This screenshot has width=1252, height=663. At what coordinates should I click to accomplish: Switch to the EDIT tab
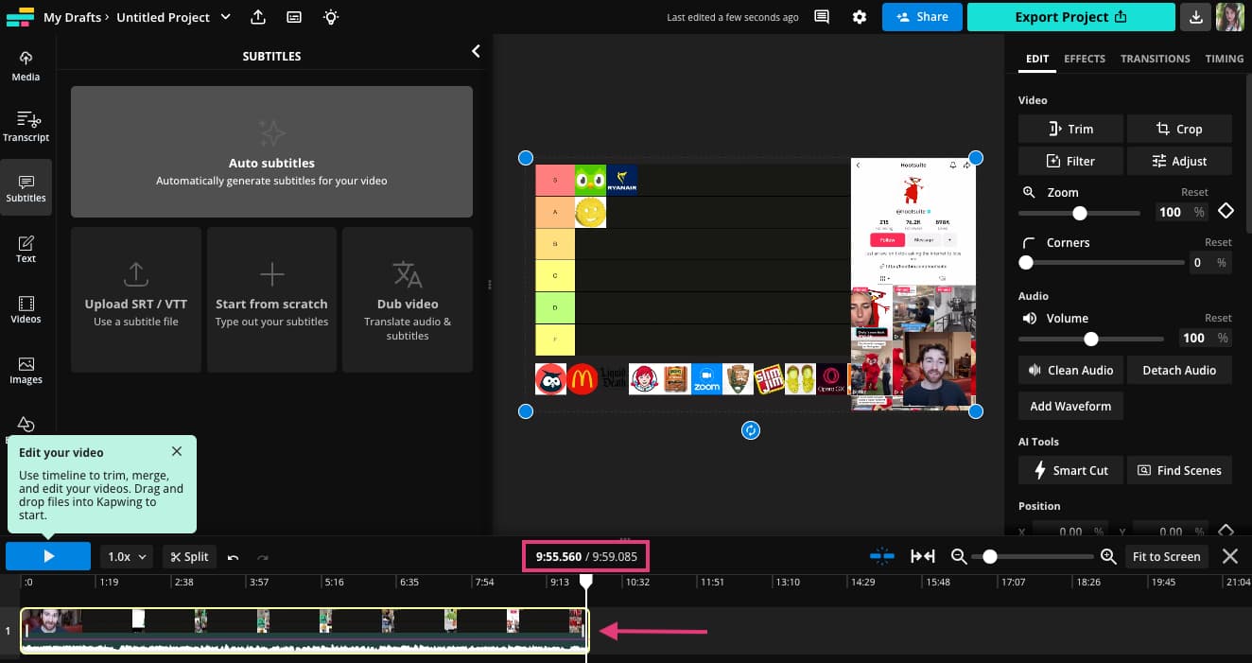(1037, 59)
